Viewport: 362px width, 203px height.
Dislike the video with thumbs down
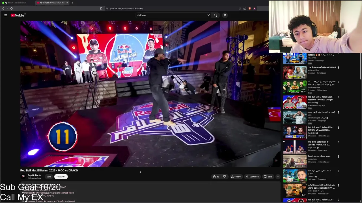click(225, 177)
